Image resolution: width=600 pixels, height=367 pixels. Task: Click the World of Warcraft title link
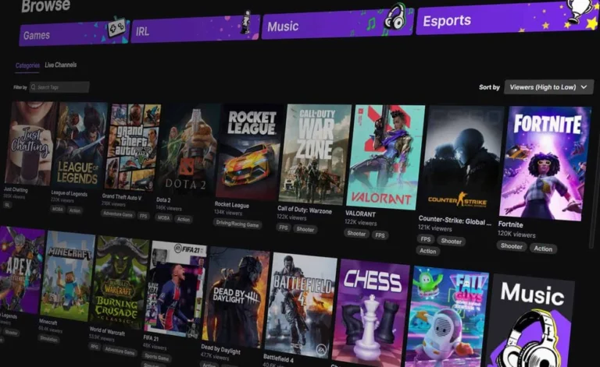point(107,330)
